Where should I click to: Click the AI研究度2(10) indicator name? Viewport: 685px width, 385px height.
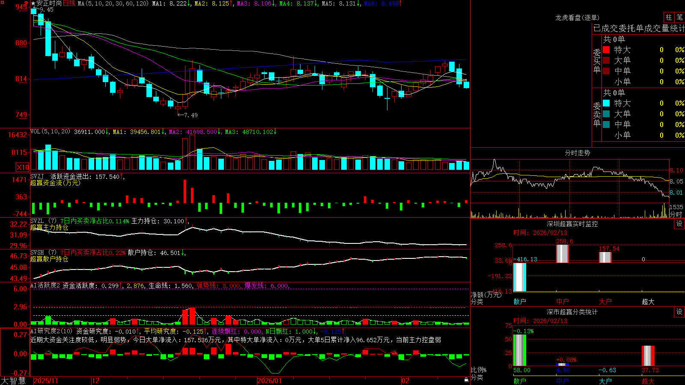coord(51,331)
